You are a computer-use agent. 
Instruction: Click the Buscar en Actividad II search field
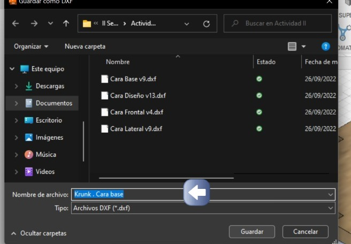(278, 24)
